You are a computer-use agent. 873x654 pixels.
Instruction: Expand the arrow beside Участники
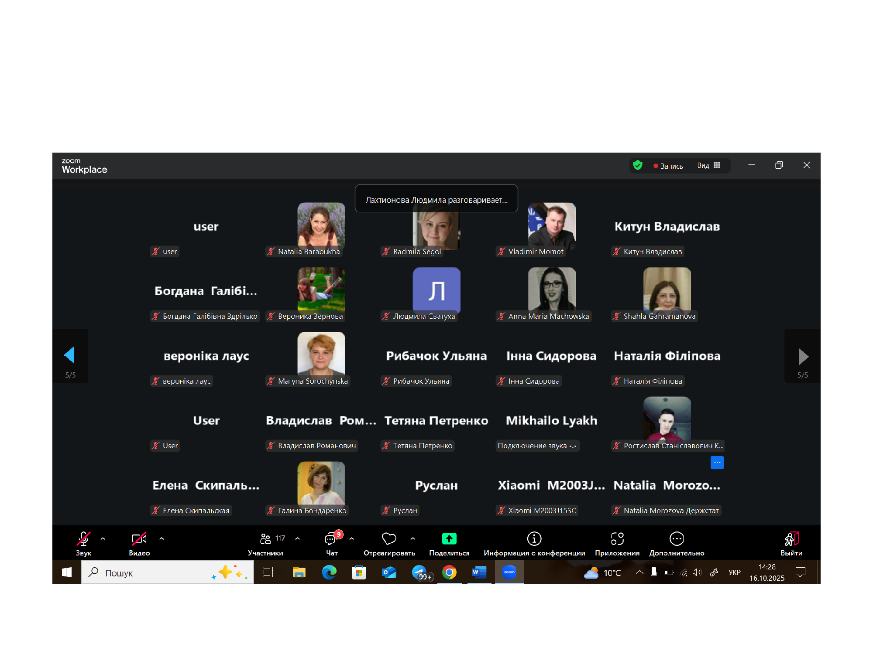297,538
